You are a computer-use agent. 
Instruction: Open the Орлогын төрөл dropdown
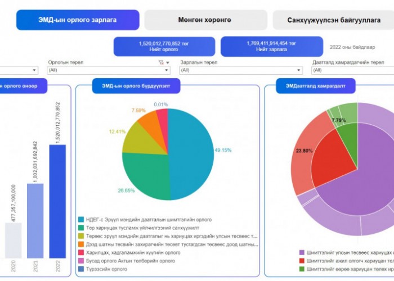pos(109,70)
